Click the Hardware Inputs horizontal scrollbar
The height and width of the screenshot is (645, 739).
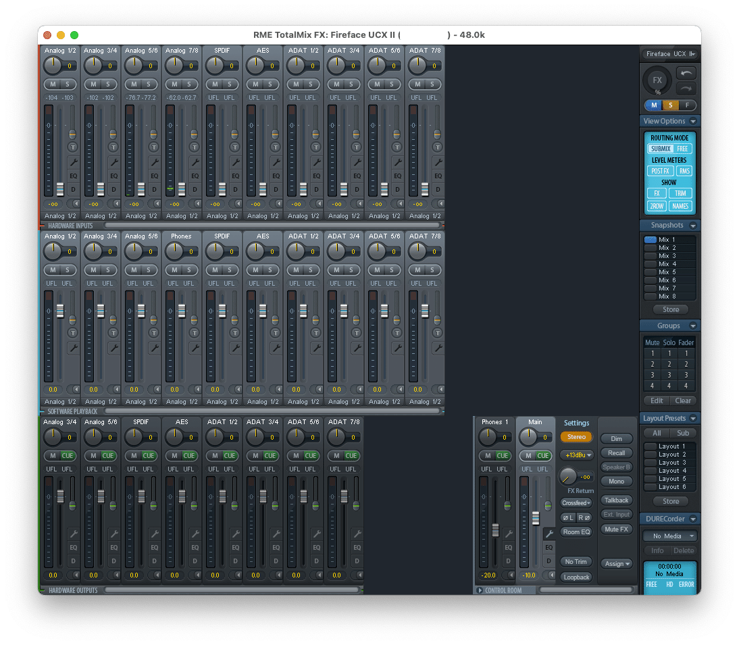click(272, 226)
